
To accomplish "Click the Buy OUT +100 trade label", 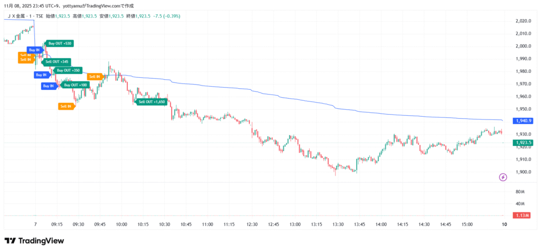I will tap(76, 85).
